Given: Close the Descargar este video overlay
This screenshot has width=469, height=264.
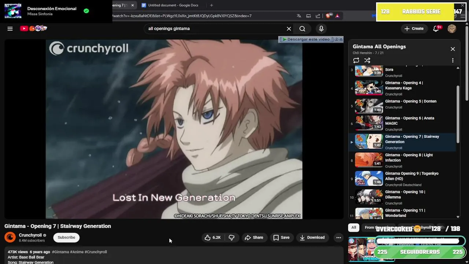Looking at the screenshot, I should tap(341, 39).
